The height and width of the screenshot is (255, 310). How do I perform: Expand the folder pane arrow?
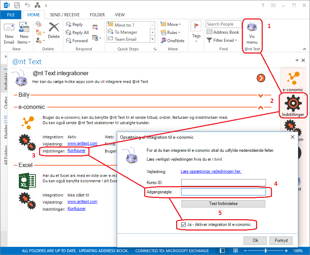[x=6, y=57]
